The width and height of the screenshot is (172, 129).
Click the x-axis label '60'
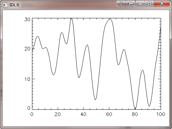(x=109, y=114)
